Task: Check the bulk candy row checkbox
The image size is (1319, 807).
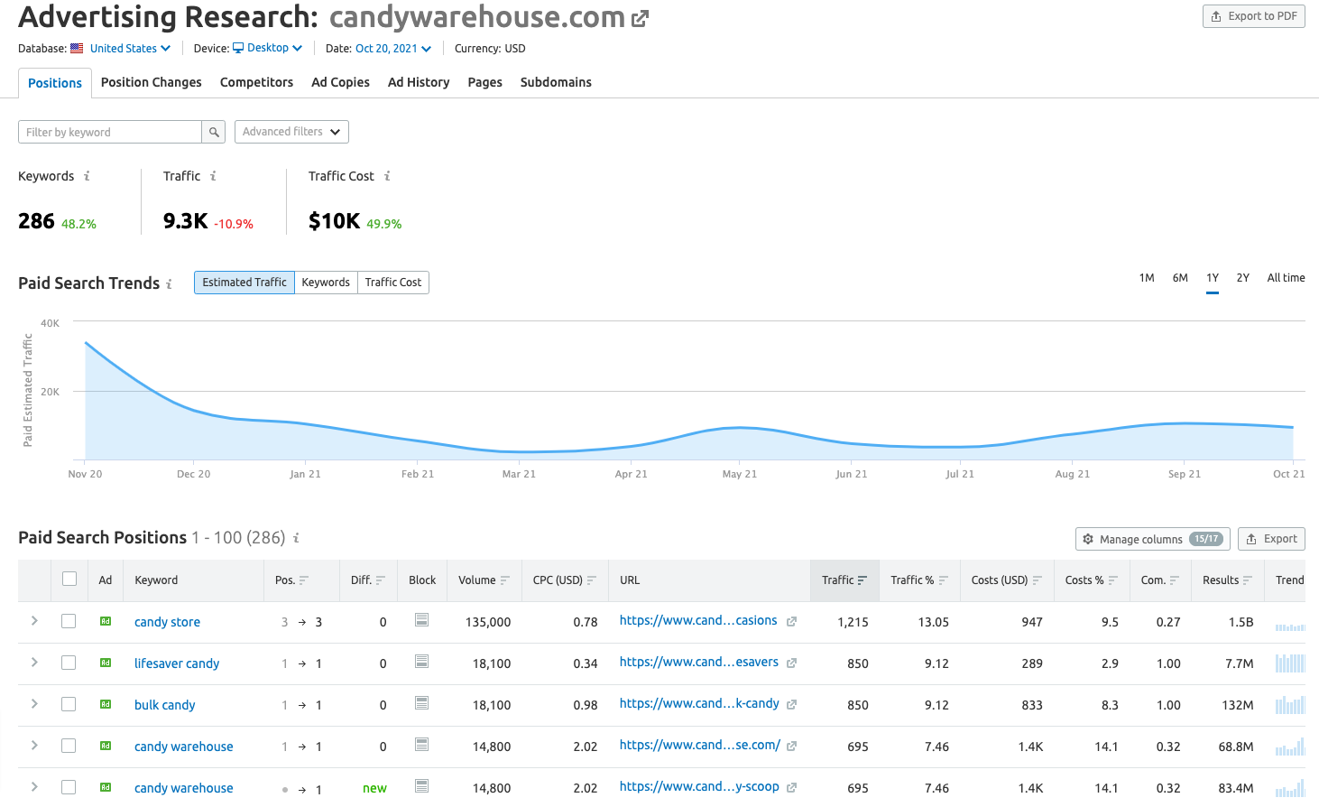Action: [x=69, y=704]
